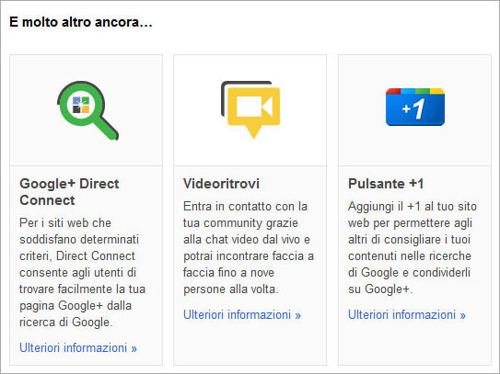Open Ulteriori informazioni under Pulsante +1
Viewport: 500px width, 374px height.
coord(407,314)
